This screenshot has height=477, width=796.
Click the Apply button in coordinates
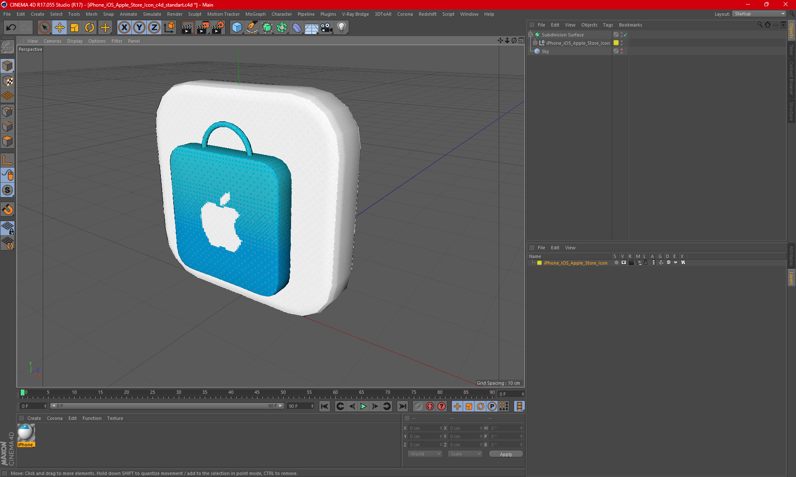click(506, 454)
